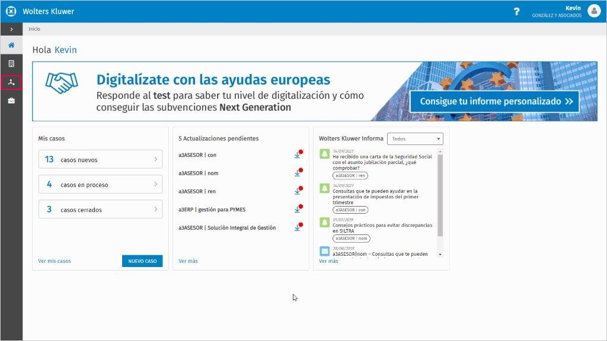This screenshot has width=607, height=341.
Task: Click Consigue tu informe personalizado button
Action: (495, 101)
